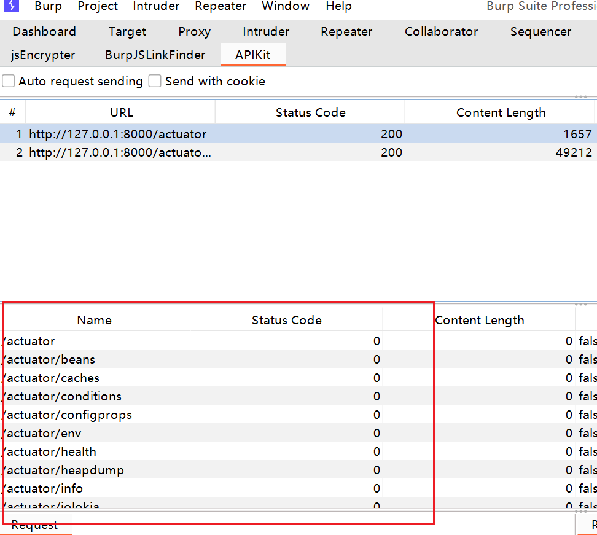Select row 2 with content length 49212

297,152
